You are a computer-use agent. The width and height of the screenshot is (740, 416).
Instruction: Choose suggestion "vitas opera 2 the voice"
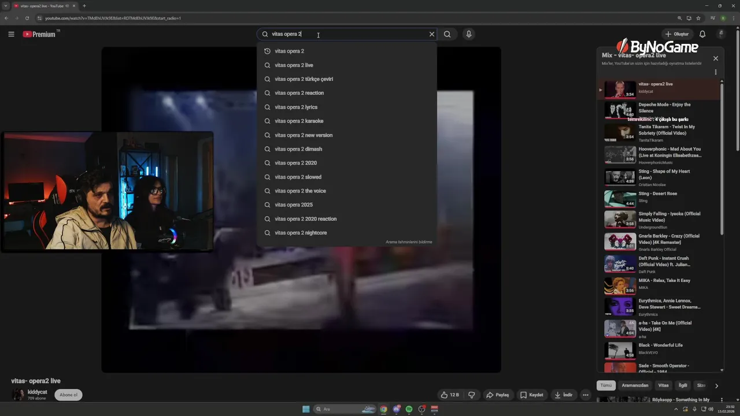(347, 191)
